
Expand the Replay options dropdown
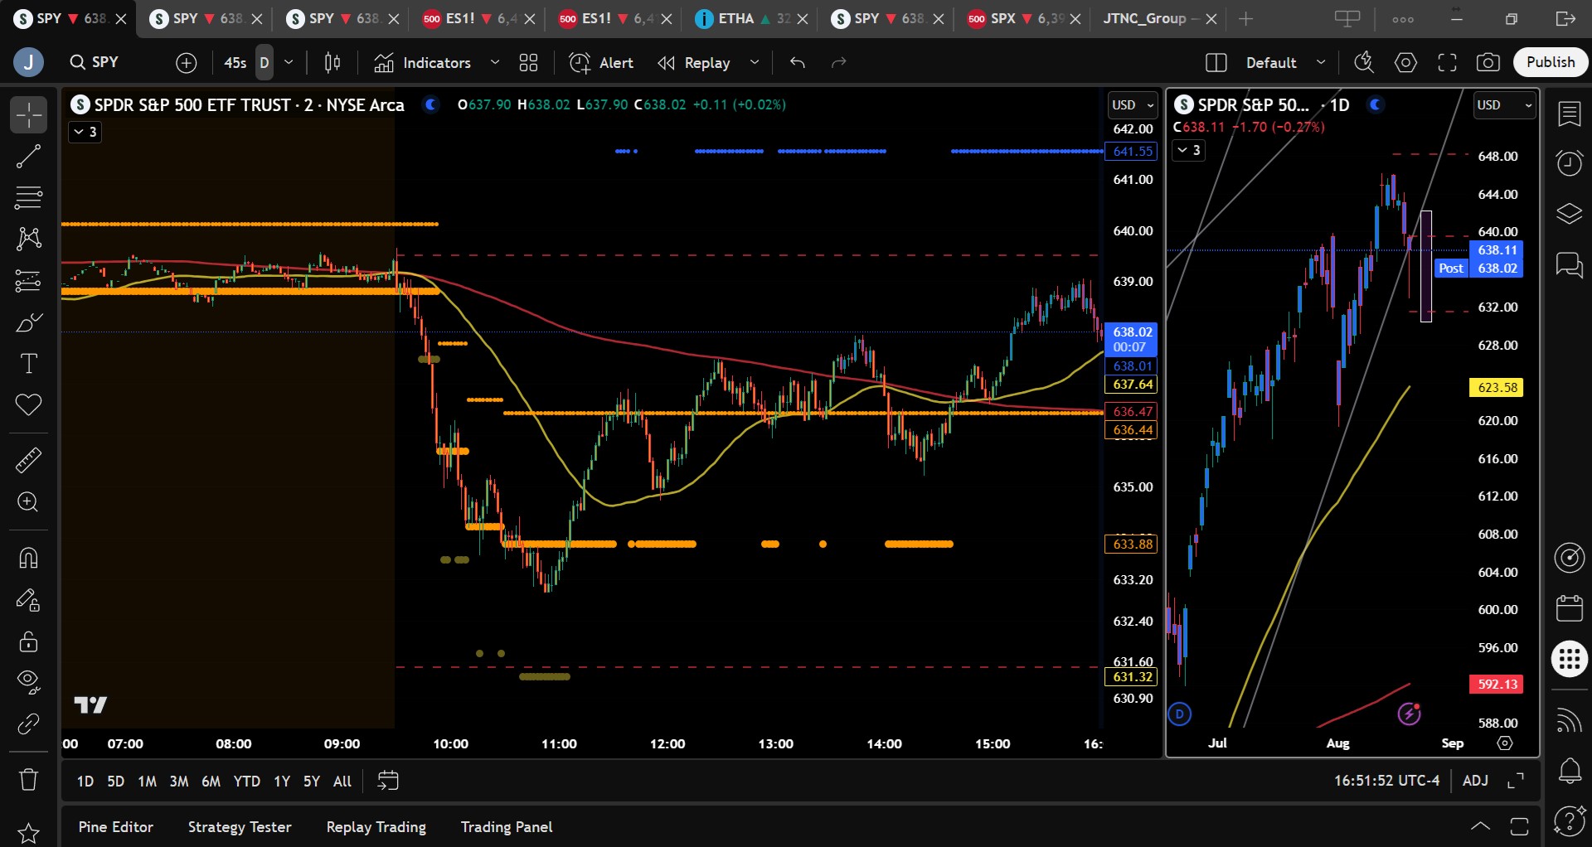[755, 62]
